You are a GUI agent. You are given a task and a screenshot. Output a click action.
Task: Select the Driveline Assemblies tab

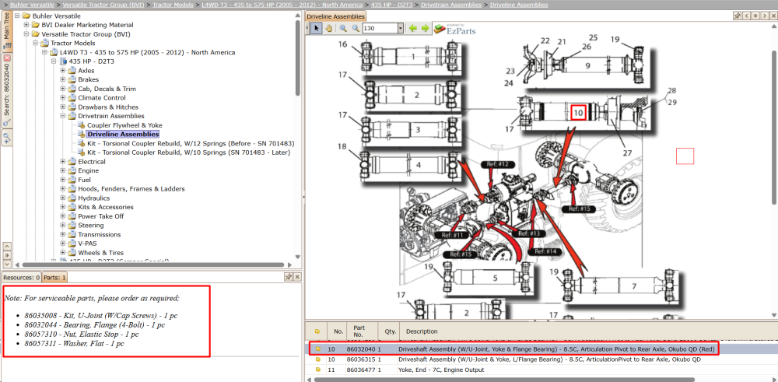coord(335,16)
